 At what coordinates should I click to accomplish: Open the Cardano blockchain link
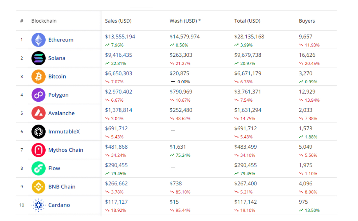[59, 205]
